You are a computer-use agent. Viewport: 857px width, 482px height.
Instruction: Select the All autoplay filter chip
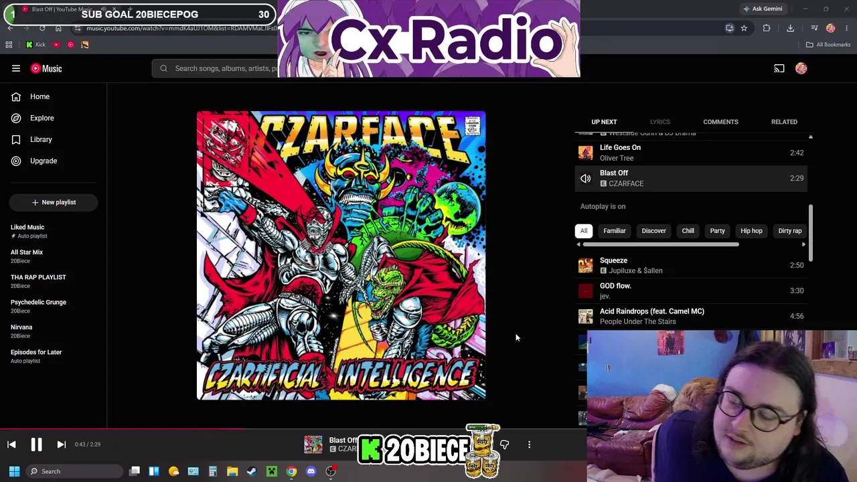click(x=584, y=231)
